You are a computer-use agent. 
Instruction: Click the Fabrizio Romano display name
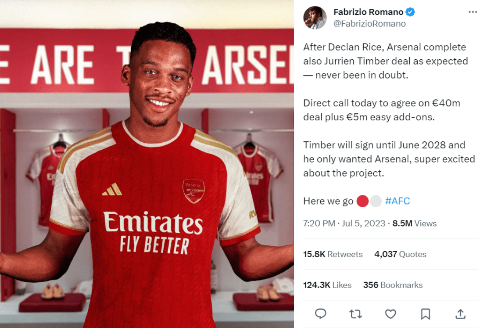click(368, 12)
